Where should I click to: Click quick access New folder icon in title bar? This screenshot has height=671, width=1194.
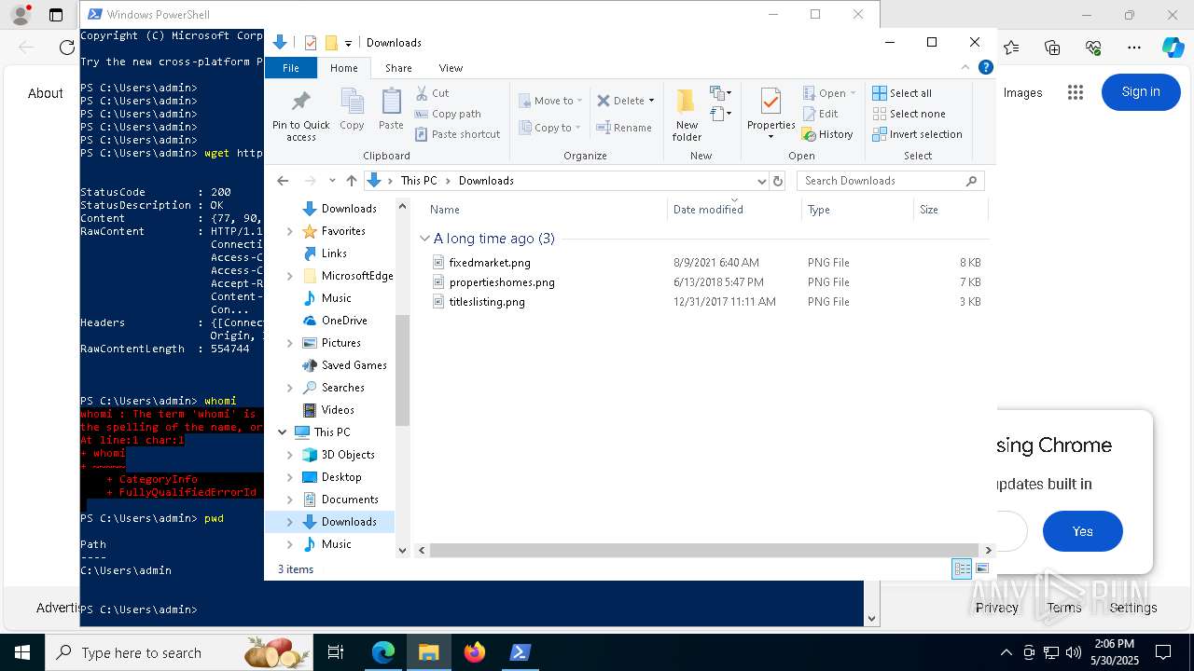[x=331, y=43]
